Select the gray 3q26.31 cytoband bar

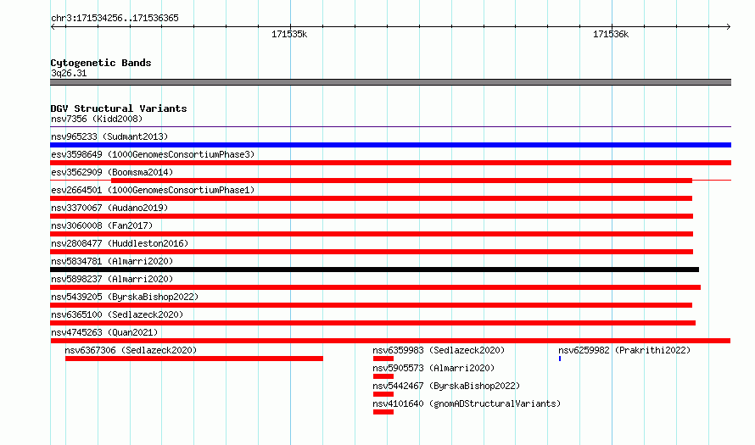click(390, 82)
